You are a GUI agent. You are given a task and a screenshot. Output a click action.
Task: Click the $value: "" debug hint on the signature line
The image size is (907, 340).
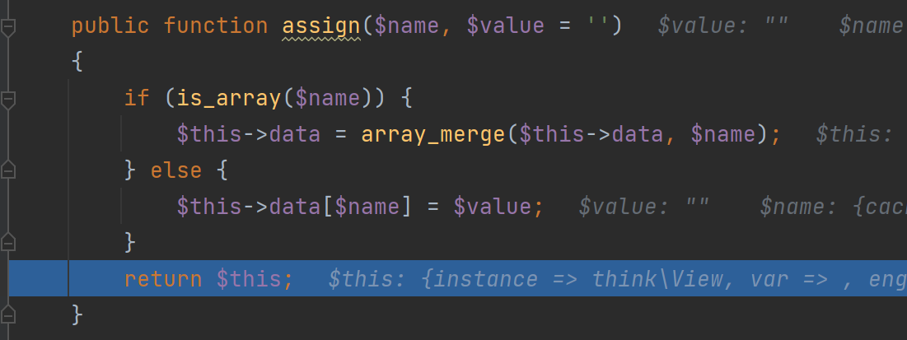[x=724, y=26]
